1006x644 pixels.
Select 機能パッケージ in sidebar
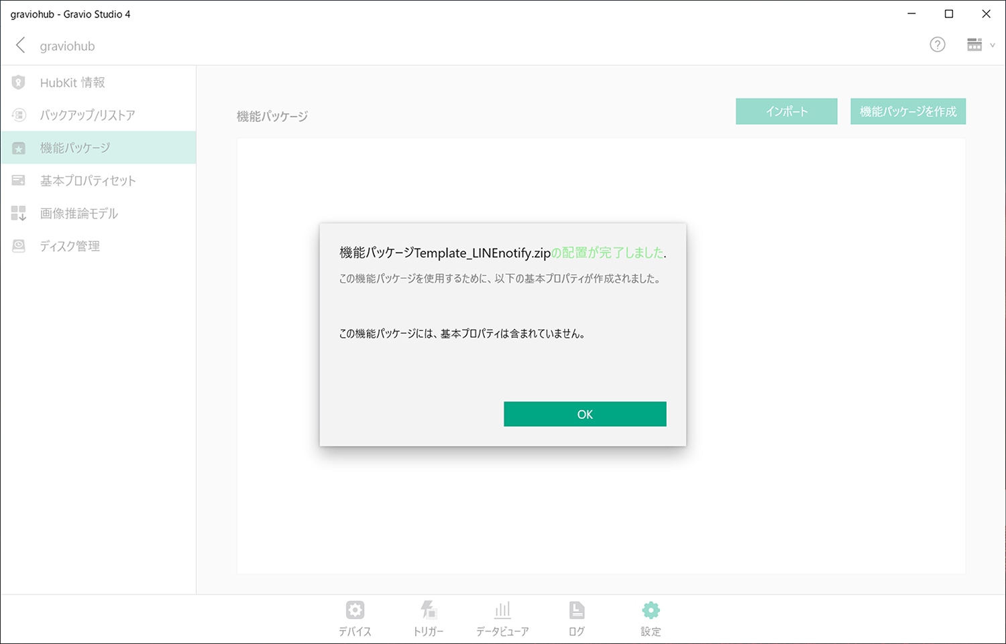tap(98, 147)
